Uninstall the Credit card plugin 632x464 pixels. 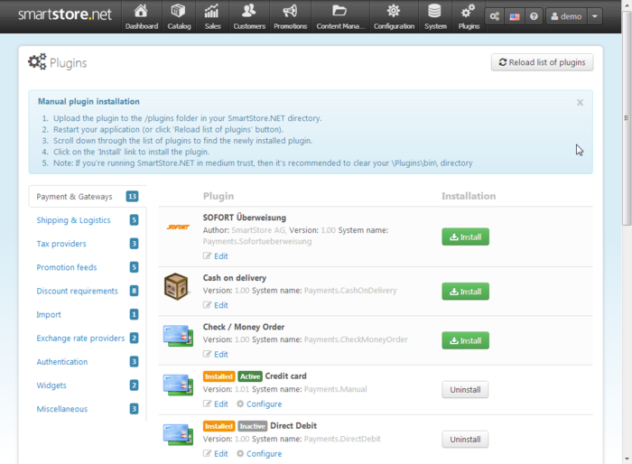click(465, 390)
